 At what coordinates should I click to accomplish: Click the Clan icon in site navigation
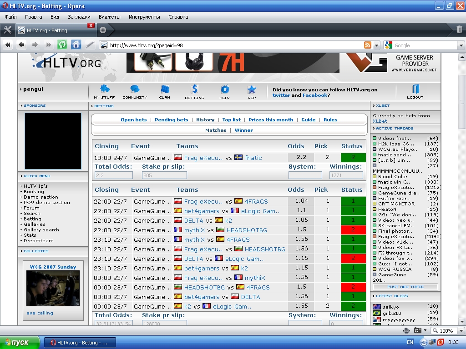[165, 89]
